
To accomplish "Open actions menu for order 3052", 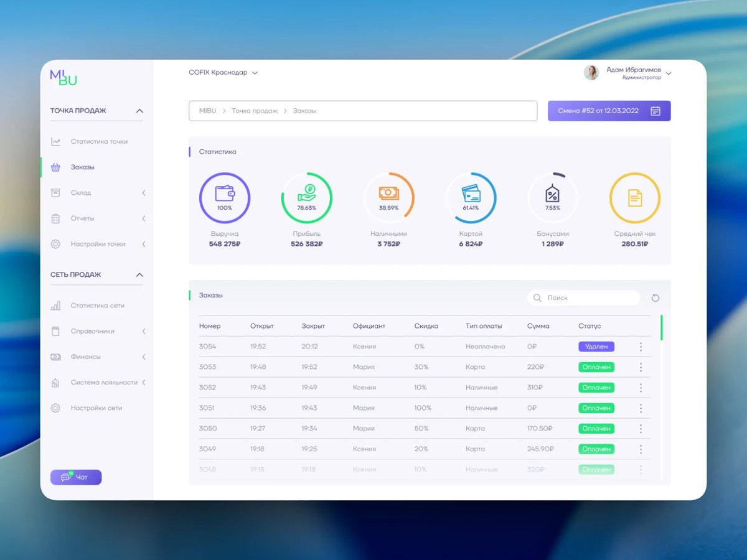I will pos(641,388).
